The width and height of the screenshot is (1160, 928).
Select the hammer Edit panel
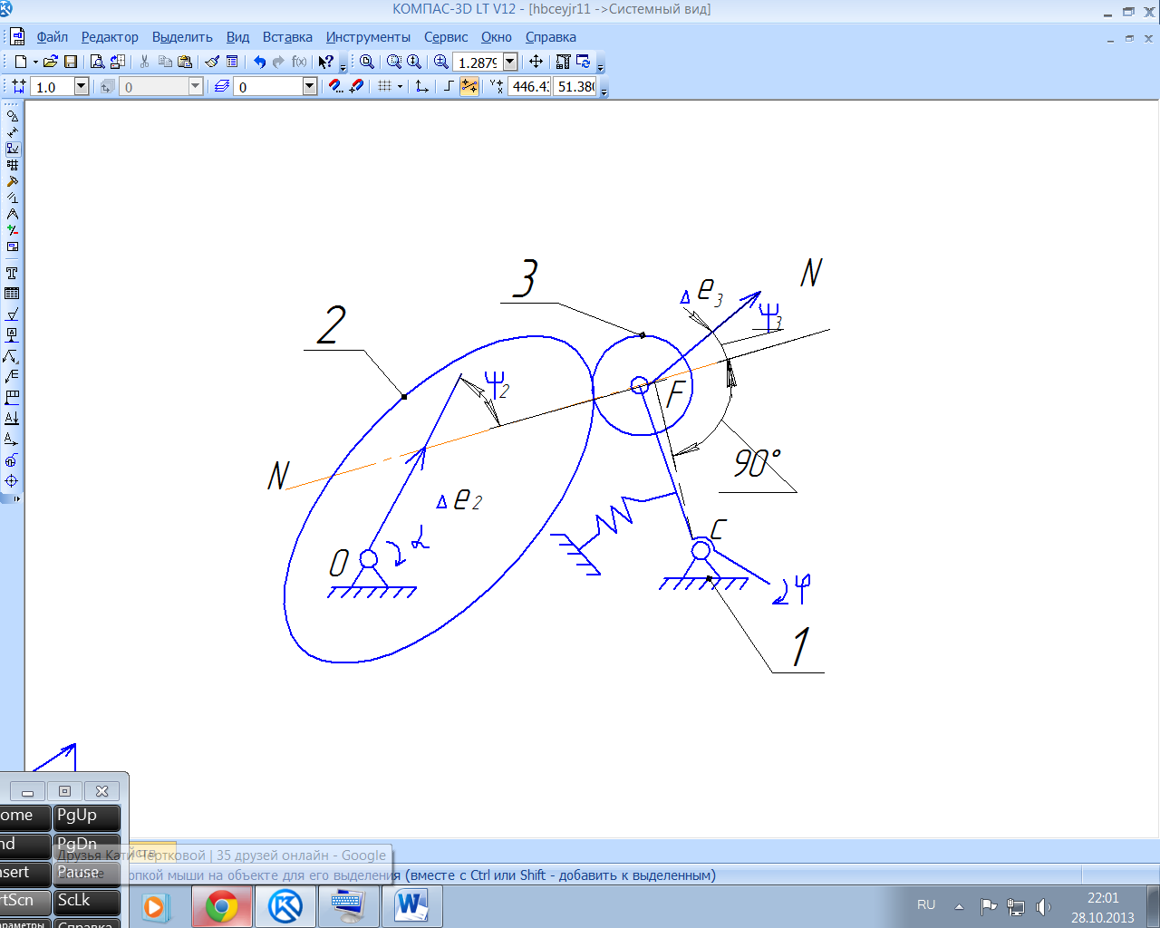point(12,181)
